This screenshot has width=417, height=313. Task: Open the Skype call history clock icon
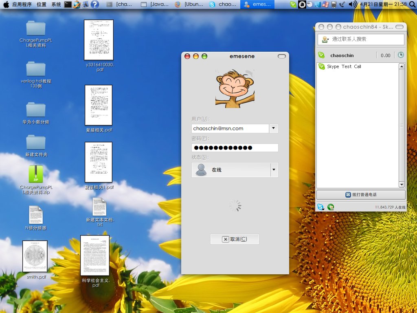pyautogui.click(x=401, y=55)
